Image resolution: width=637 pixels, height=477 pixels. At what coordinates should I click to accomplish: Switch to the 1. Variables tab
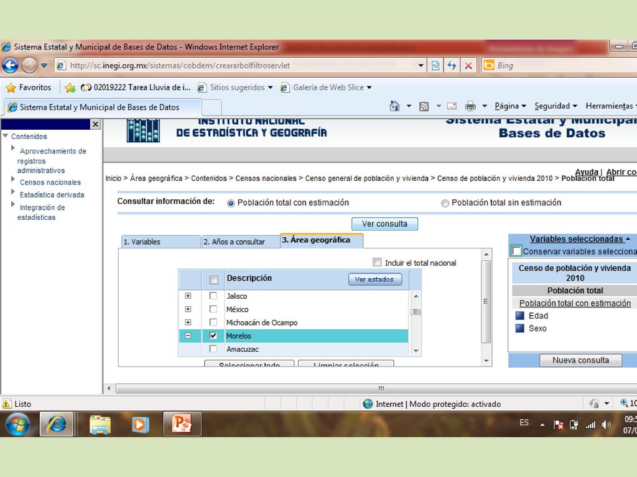click(161, 242)
